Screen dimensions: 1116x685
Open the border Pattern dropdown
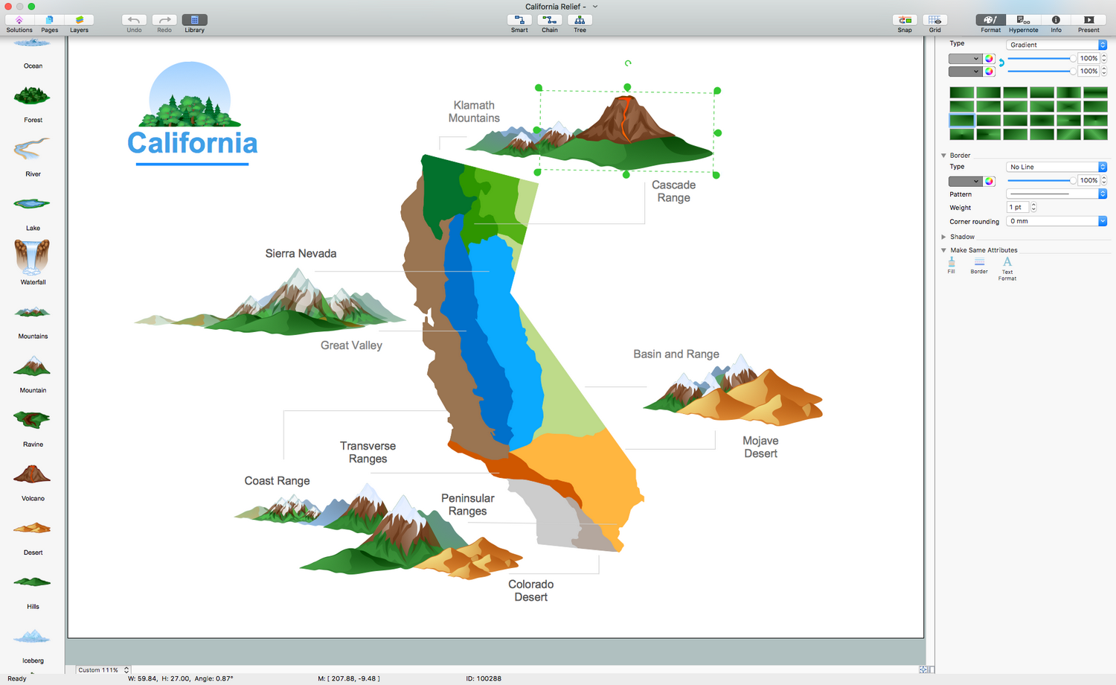pyautogui.click(x=1056, y=194)
